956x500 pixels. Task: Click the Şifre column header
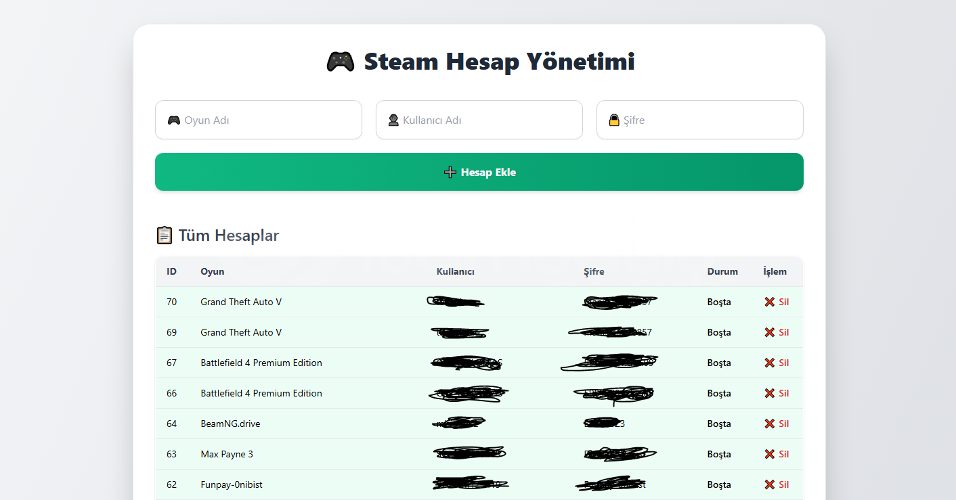point(594,271)
